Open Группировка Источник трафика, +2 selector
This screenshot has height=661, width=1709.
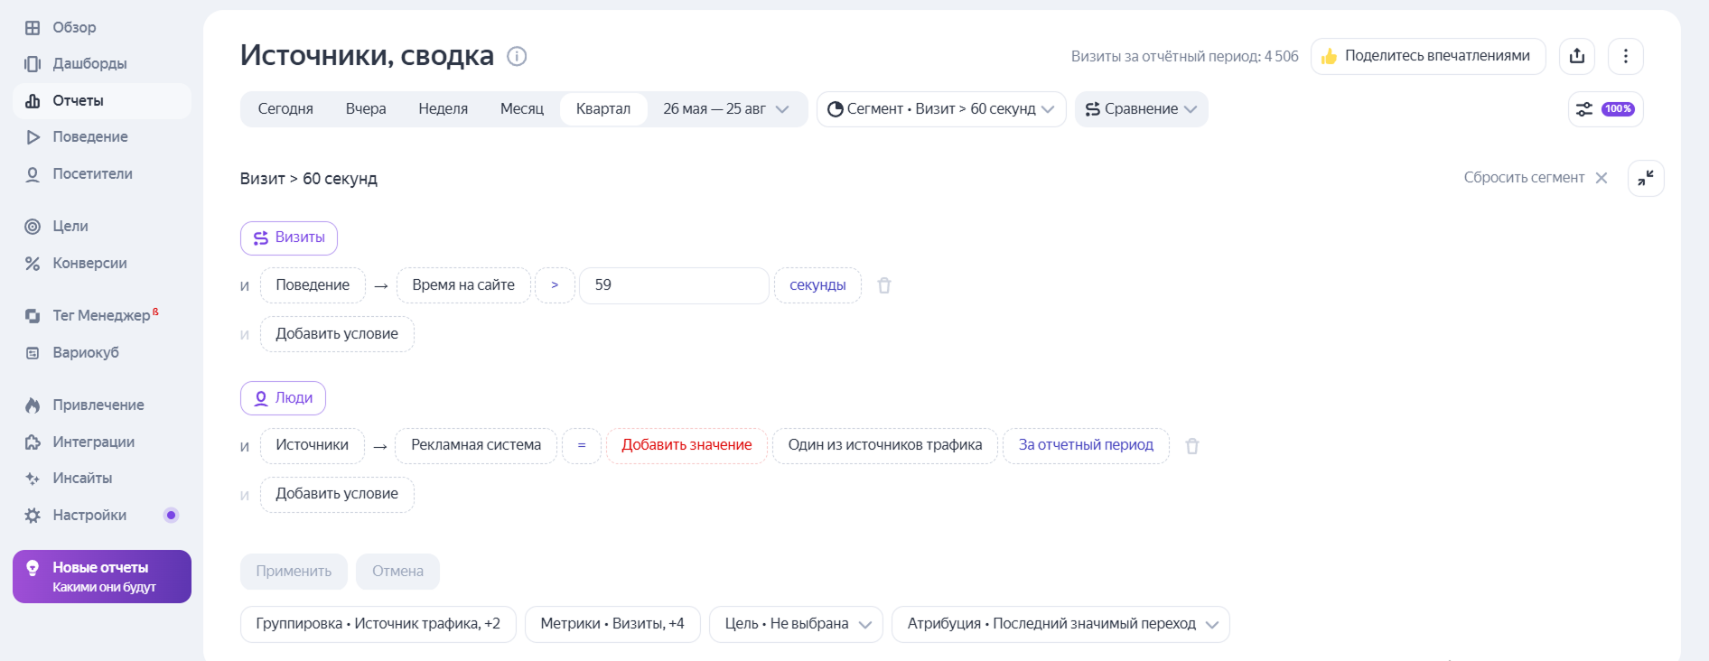[378, 624]
